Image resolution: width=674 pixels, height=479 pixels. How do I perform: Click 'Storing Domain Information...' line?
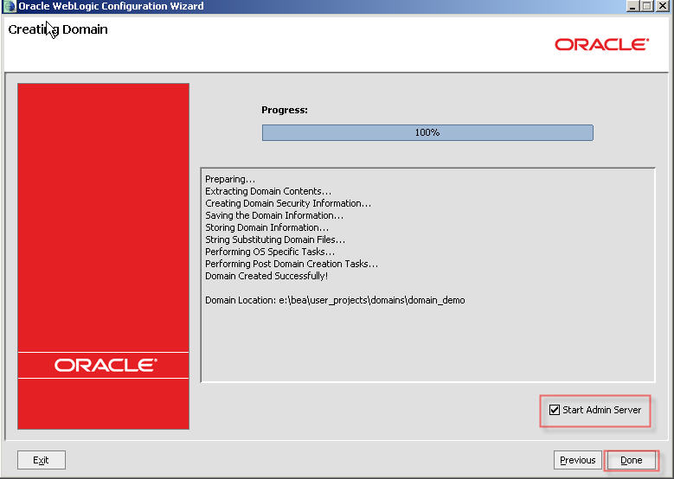coord(266,227)
